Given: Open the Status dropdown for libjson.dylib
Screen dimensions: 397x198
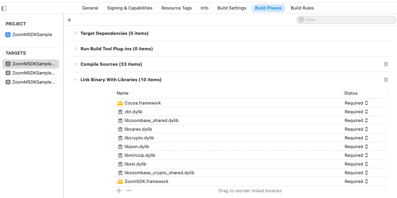Looking at the screenshot, I should [x=356, y=147].
